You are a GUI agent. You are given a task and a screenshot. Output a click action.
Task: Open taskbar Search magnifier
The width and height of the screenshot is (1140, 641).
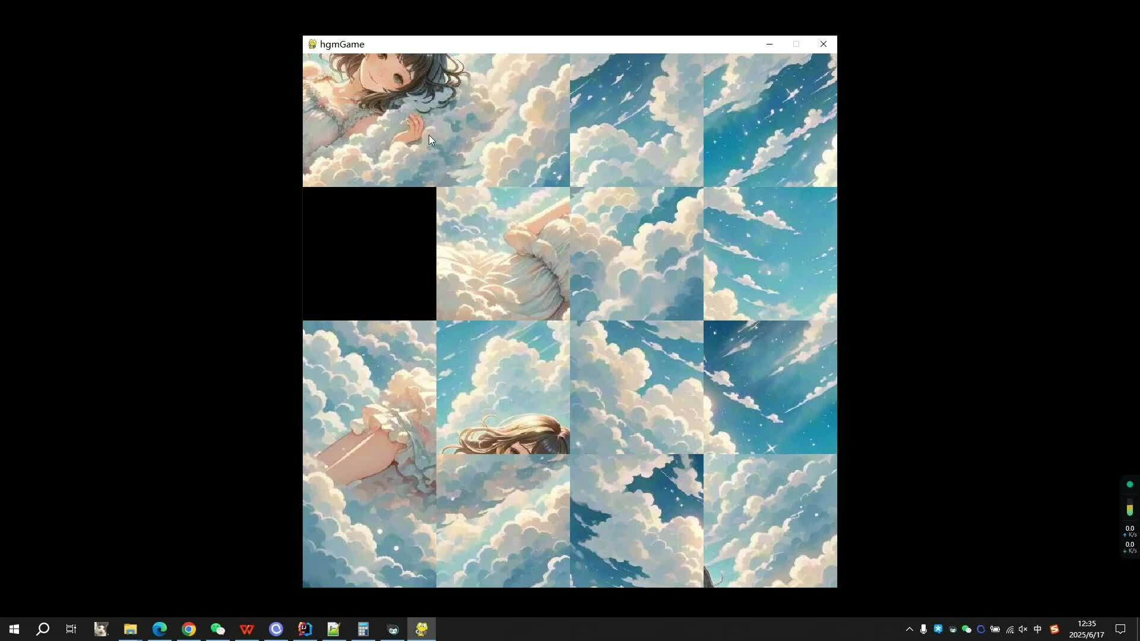(43, 629)
